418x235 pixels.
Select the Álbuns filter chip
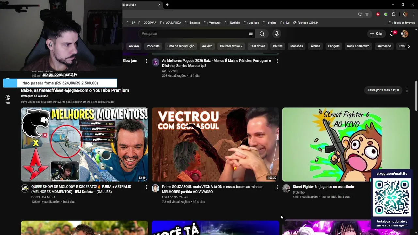click(315, 46)
